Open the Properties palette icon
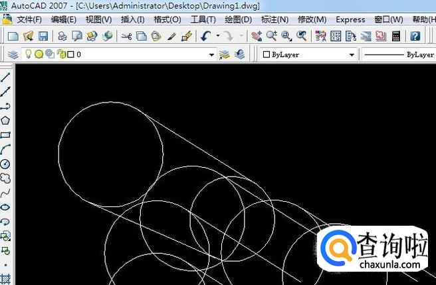 320,36
